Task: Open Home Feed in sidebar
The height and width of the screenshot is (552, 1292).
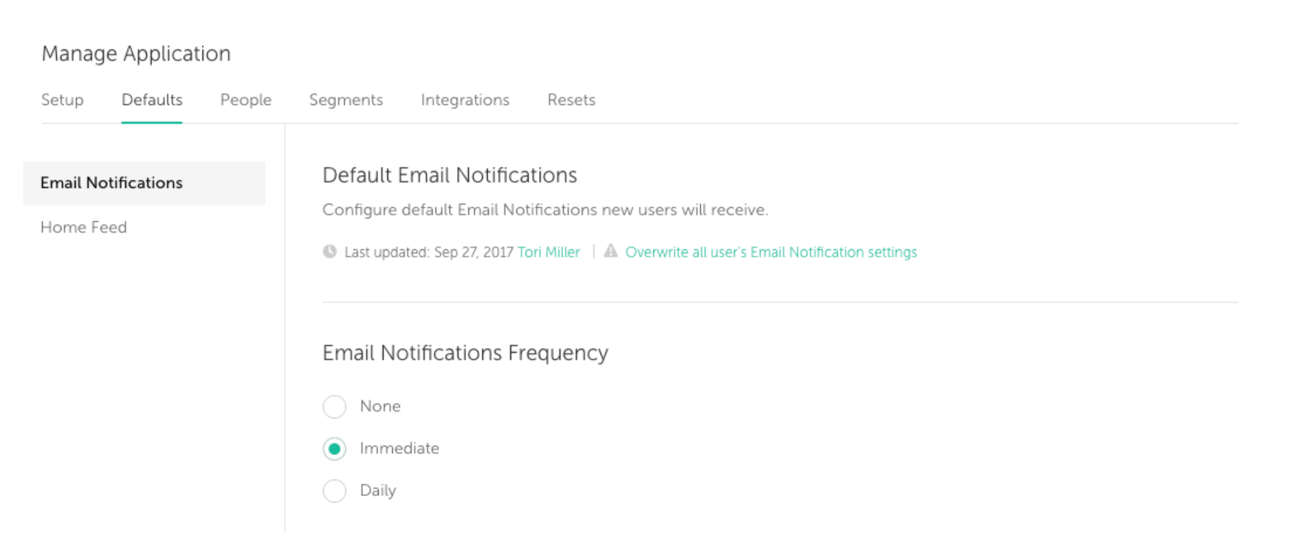Action: (84, 227)
